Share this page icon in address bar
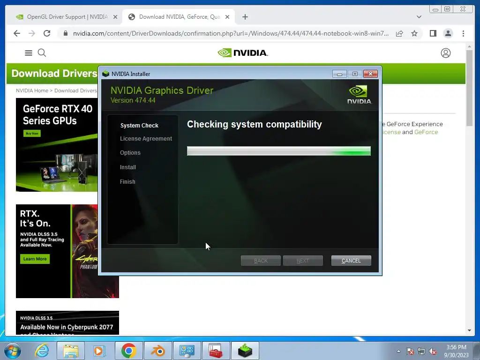The width and height of the screenshot is (480, 360). click(x=399, y=33)
